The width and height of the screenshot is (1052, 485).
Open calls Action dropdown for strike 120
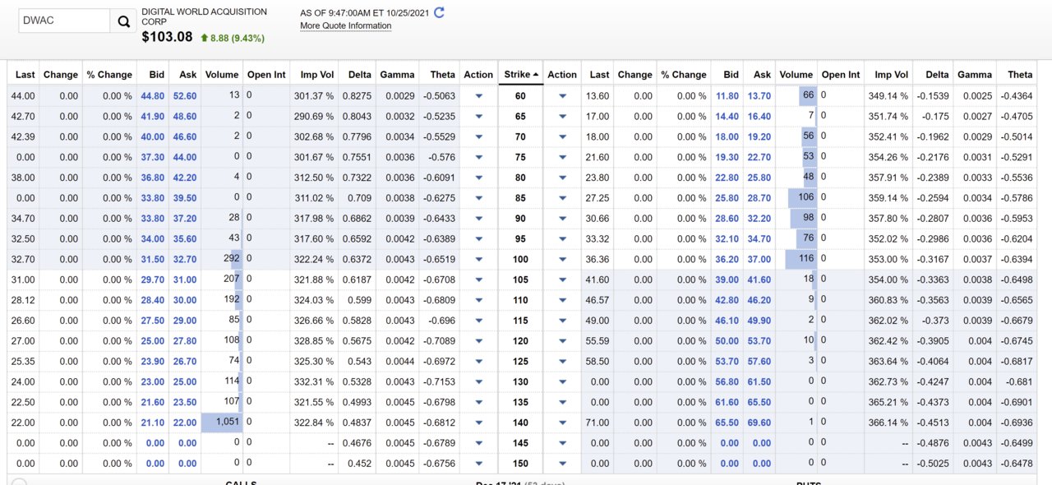(x=478, y=341)
